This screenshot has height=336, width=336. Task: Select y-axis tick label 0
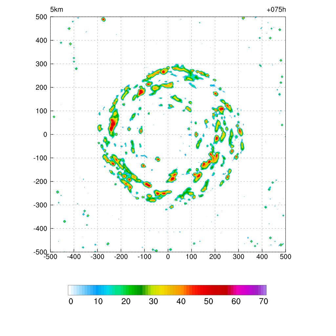[x=45, y=135]
